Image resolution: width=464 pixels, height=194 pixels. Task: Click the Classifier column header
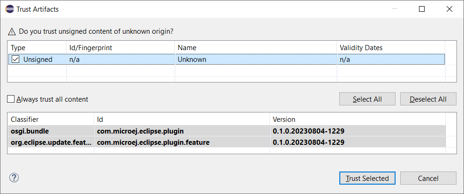coord(25,119)
